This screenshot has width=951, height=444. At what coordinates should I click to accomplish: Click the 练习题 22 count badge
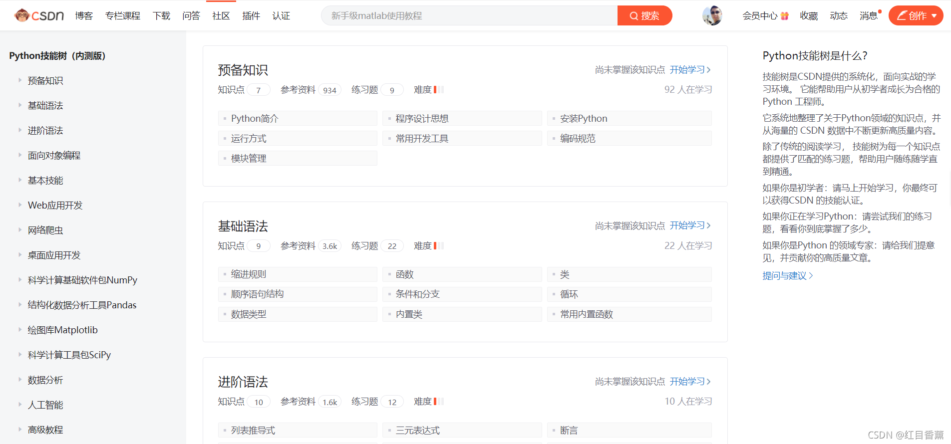(x=392, y=246)
